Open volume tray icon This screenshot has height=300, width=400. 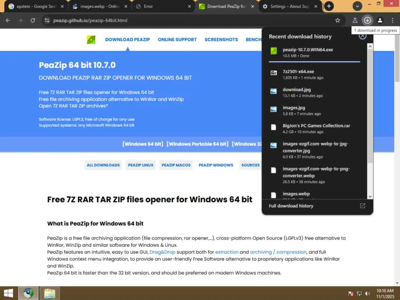click(368, 293)
